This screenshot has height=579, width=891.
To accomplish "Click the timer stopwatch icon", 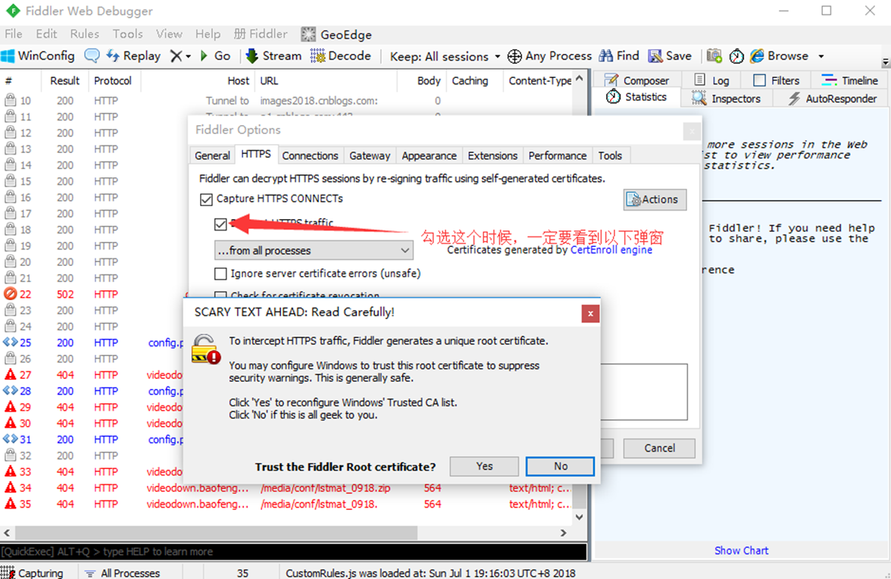I will click(736, 55).
